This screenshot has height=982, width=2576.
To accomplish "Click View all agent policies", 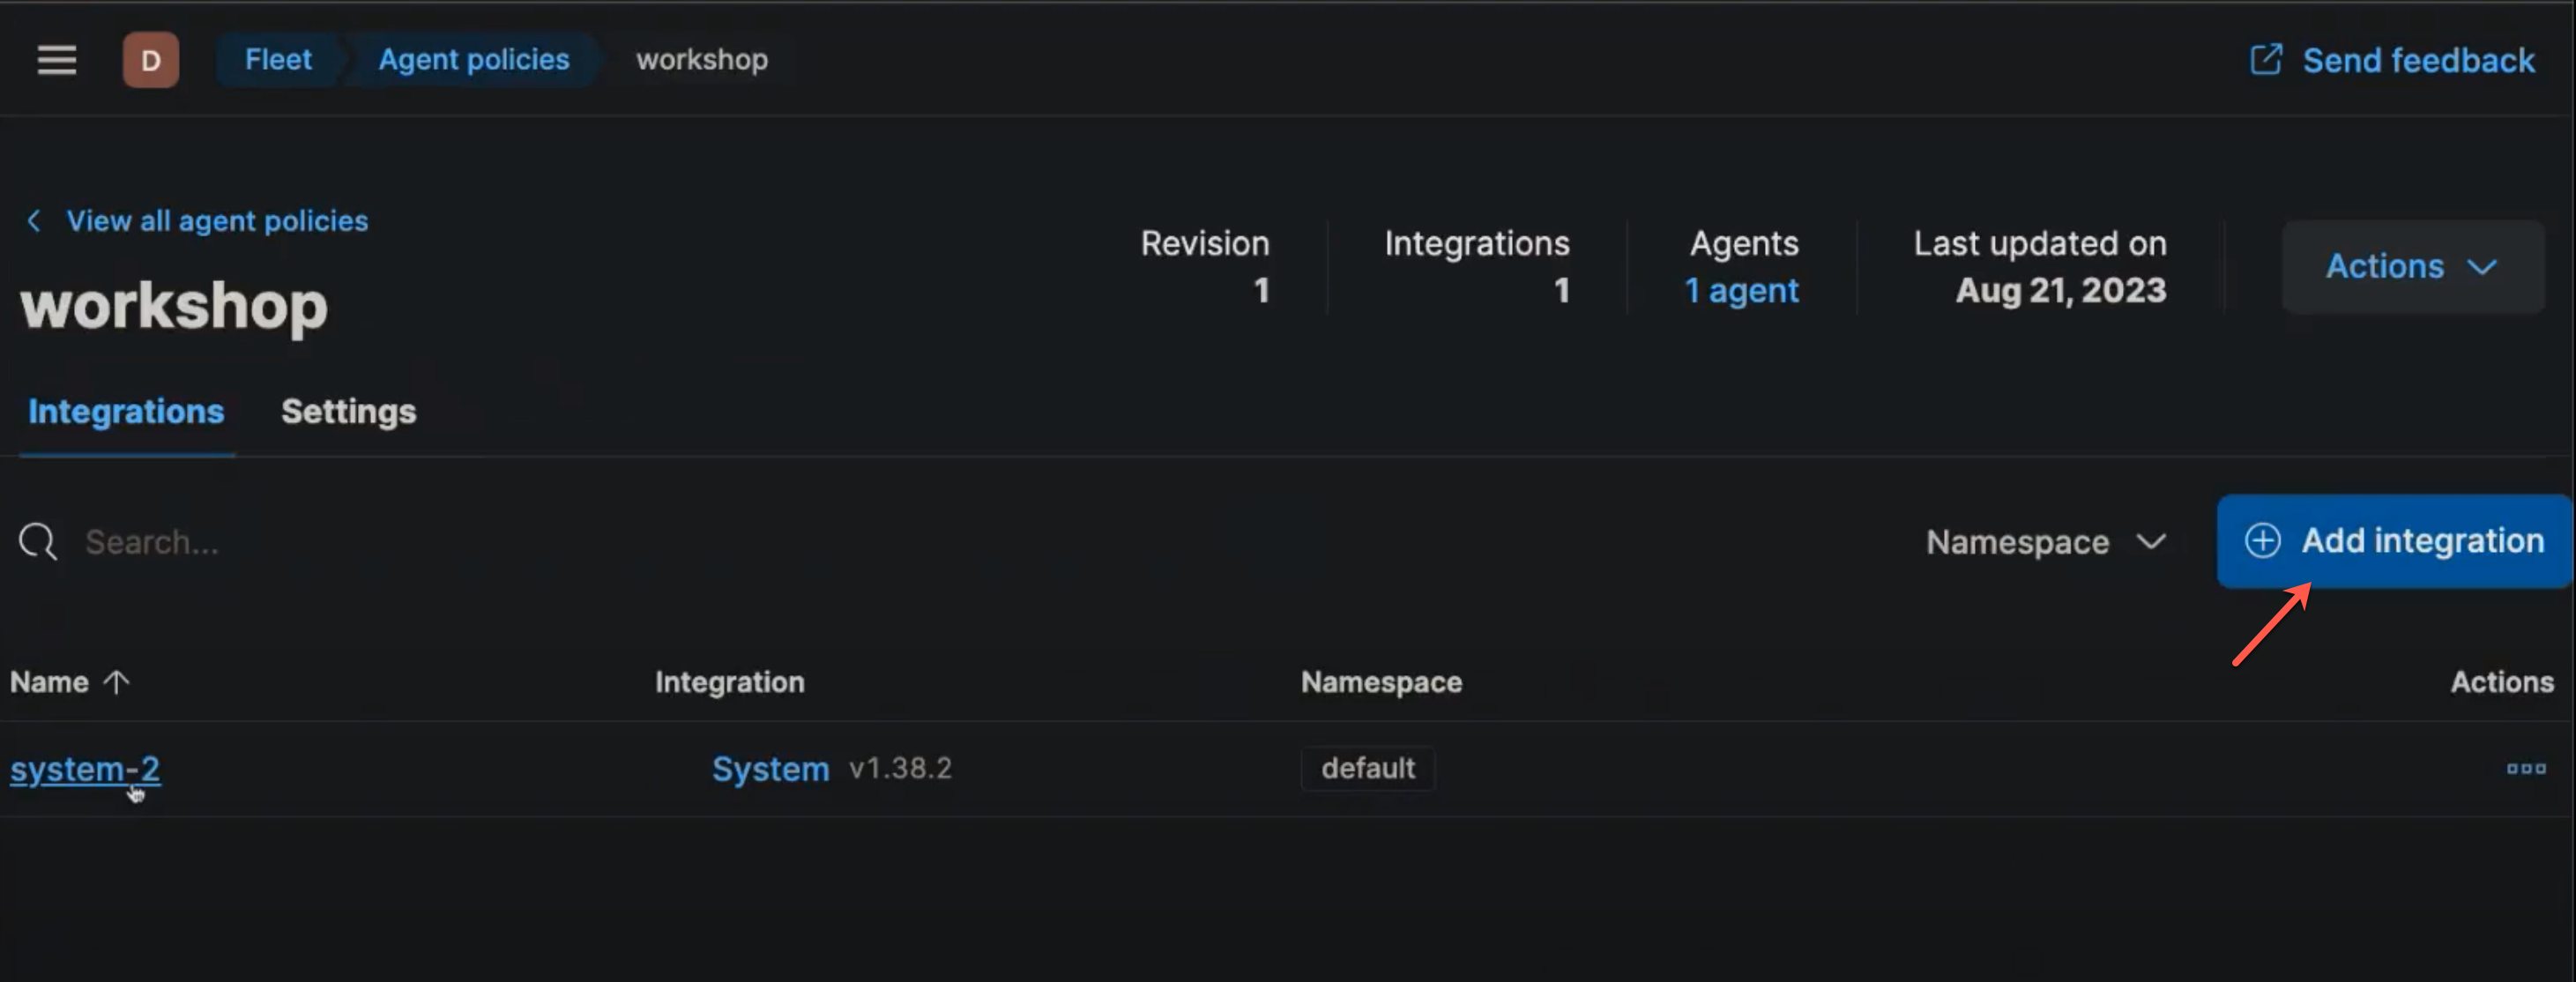I will (x=218, y=221).
